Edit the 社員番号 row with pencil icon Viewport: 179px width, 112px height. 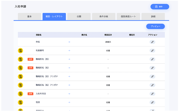[152, 51]
